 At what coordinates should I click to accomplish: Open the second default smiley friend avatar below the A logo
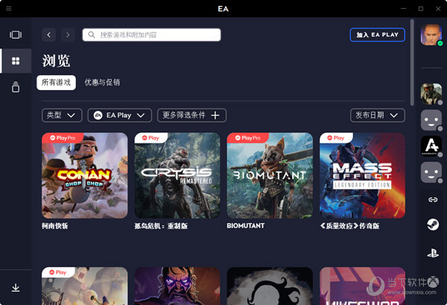tap(431, 173)
